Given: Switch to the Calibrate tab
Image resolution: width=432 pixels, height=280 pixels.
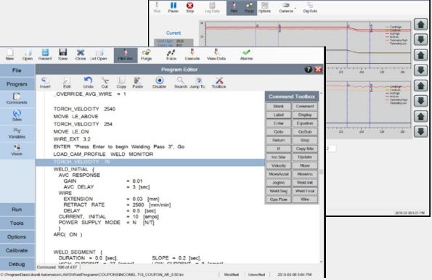Looking at the screenshot, I should [x=17, y=250].
